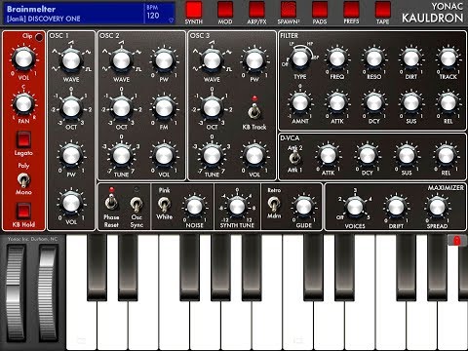Click the D-VCA DCY knob

368,156
